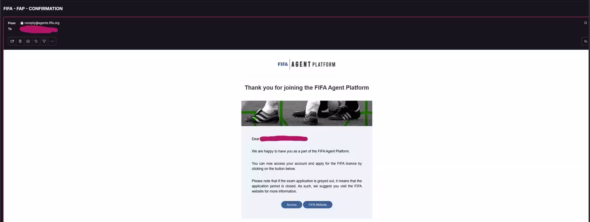This screenshot has width=590, height=222.
Task: Select the FIFA - FAP - CONFIRMATION subject
Action: [33, 8]
